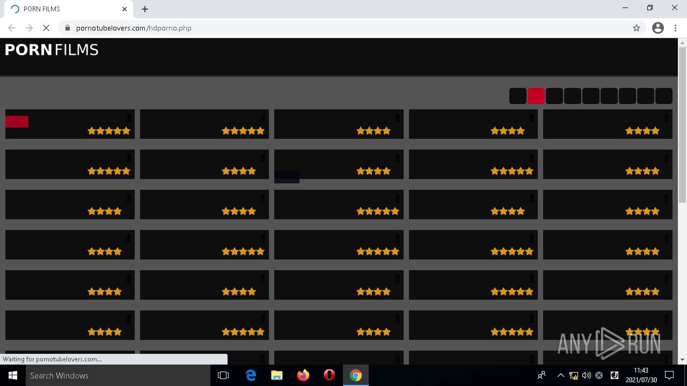Click the page scrollbar thumb

pos(683,124)
